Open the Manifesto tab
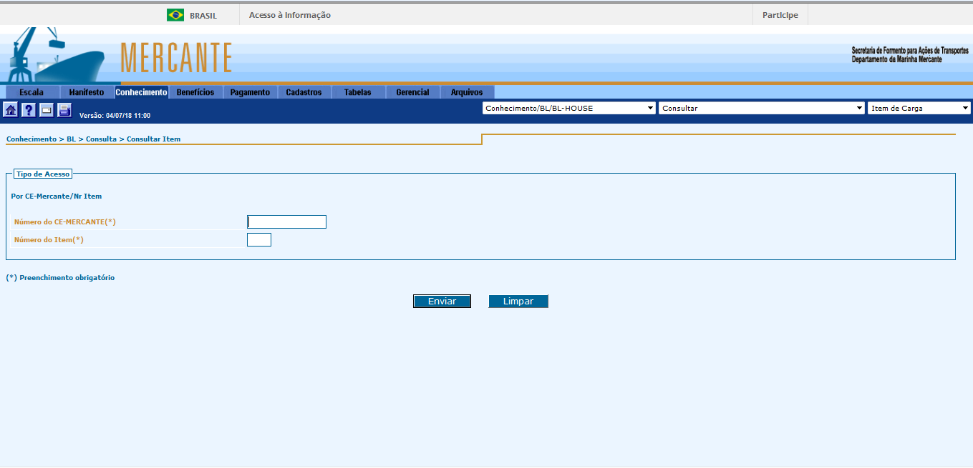 [87, 92]
